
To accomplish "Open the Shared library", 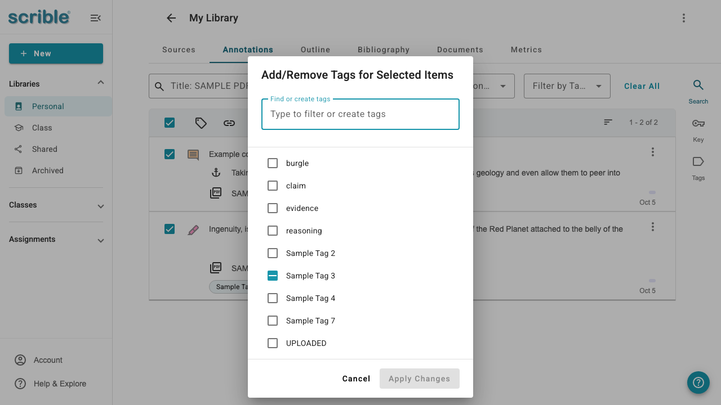I will click(59, 149).
